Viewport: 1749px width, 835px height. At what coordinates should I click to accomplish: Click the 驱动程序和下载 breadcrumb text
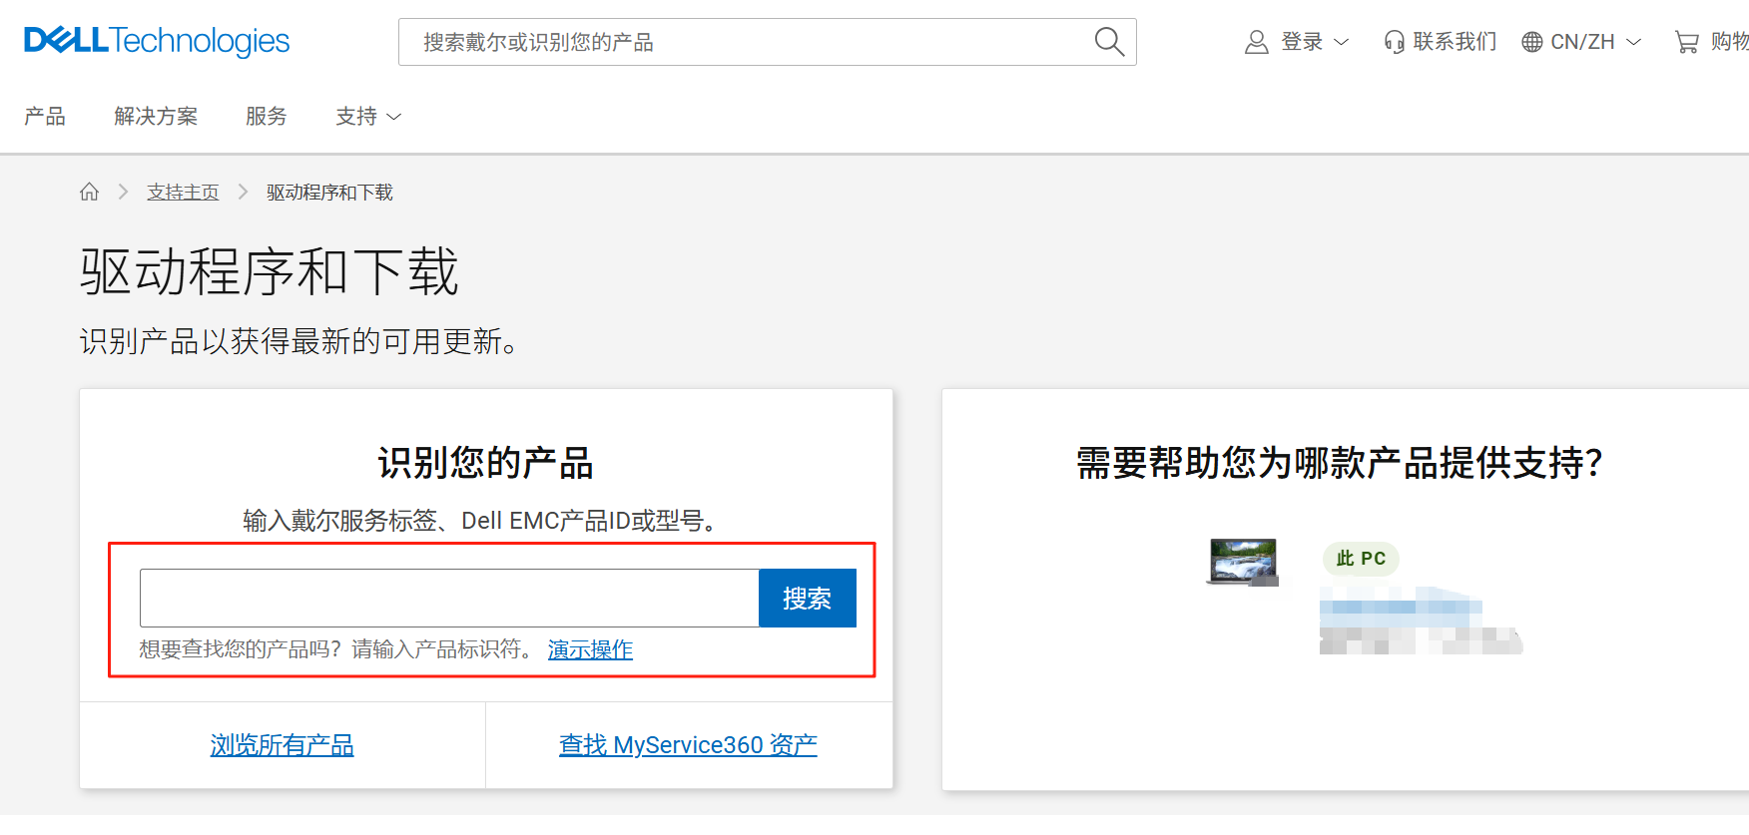pos(329,193)
